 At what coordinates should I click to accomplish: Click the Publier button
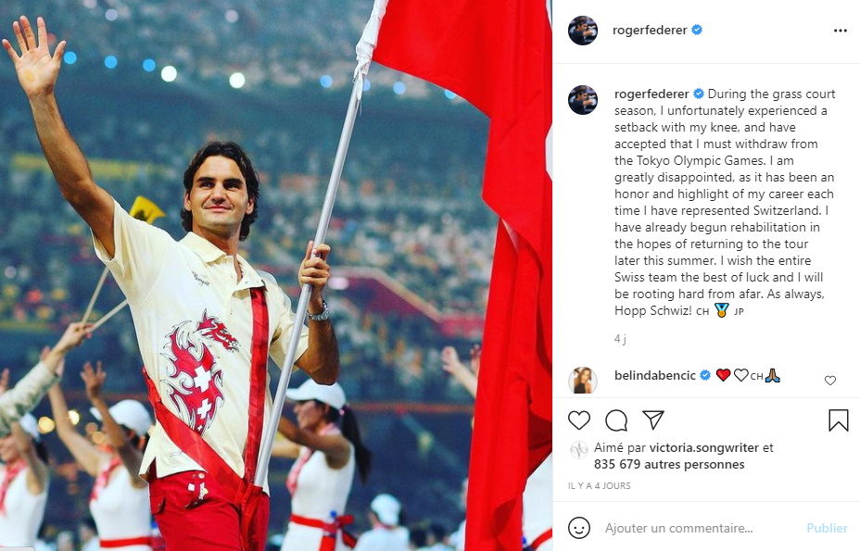pos(827,528)
